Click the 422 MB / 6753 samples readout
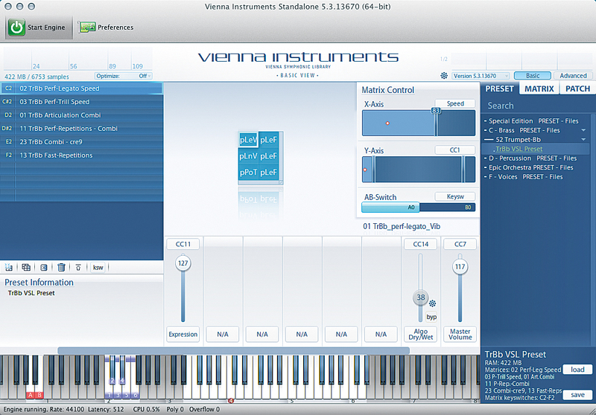This screenshot has width=596, height=415. (37, 77)
